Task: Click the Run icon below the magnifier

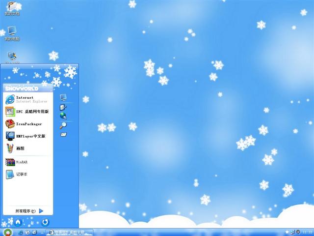Action: 63,134
